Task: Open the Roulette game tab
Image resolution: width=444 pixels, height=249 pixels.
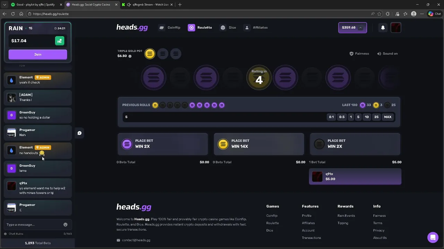Action: point(200,28)
